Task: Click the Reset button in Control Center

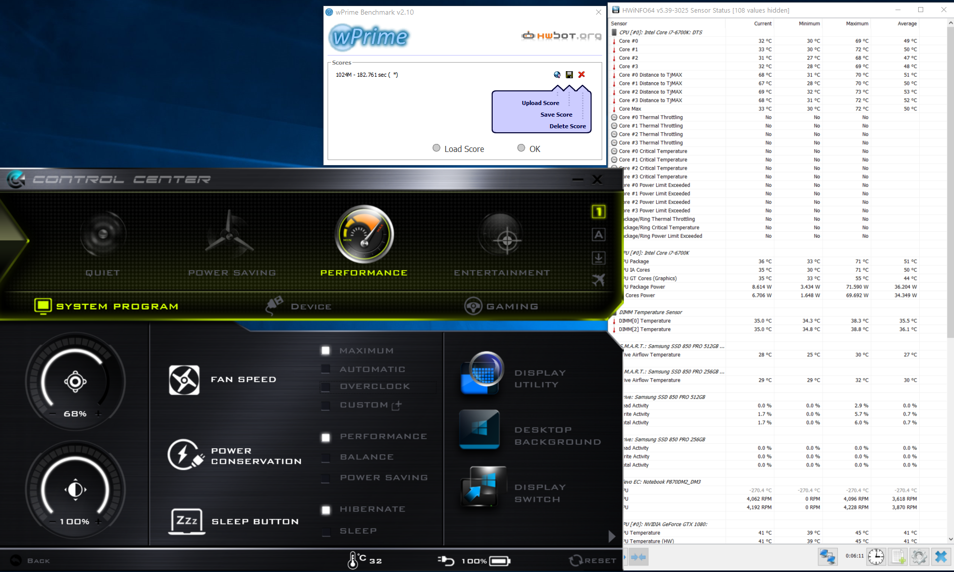Action: [x=593, y=560]
